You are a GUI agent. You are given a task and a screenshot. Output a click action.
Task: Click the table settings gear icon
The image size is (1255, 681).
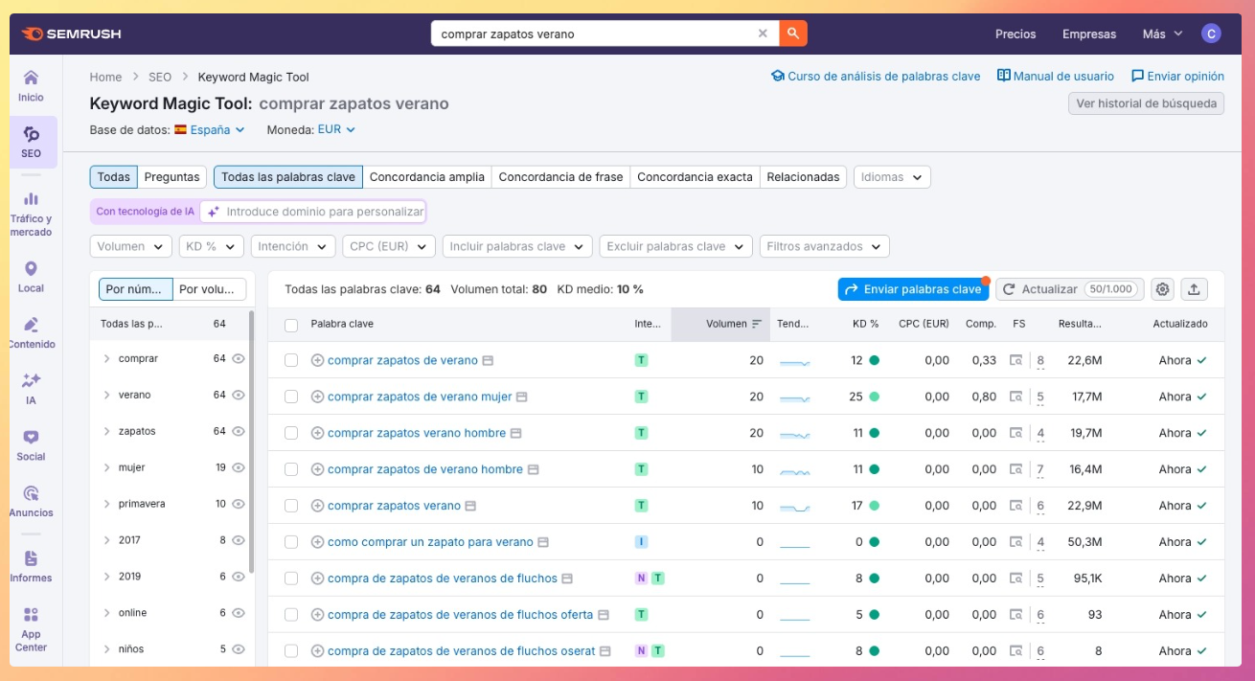[1162, 289]
